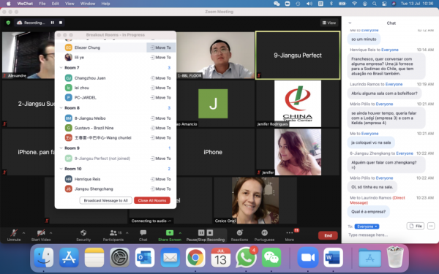Viewport: 439px width, 274px height.
Task: Click Broadcast Message to All button
Action: coord(105,200)
